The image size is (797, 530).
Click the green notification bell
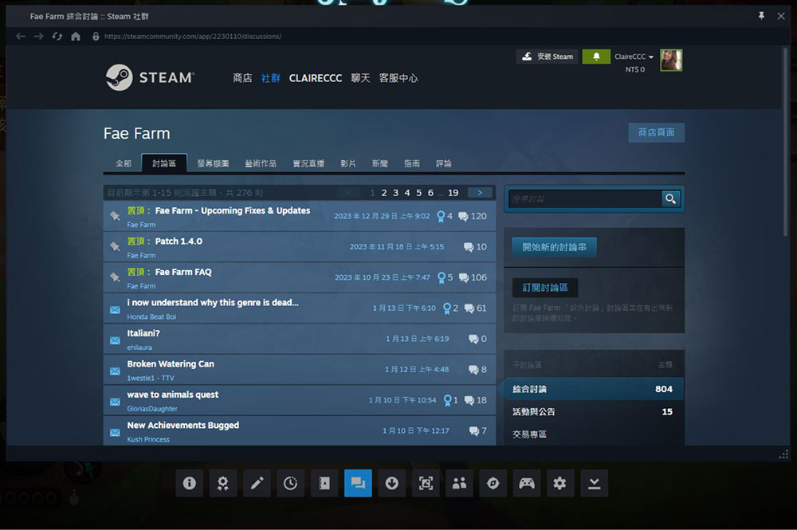coord(596,57)
